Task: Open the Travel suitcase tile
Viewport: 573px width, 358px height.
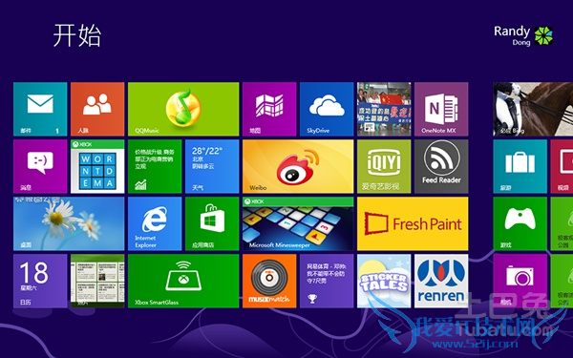Action: point(520,166)
